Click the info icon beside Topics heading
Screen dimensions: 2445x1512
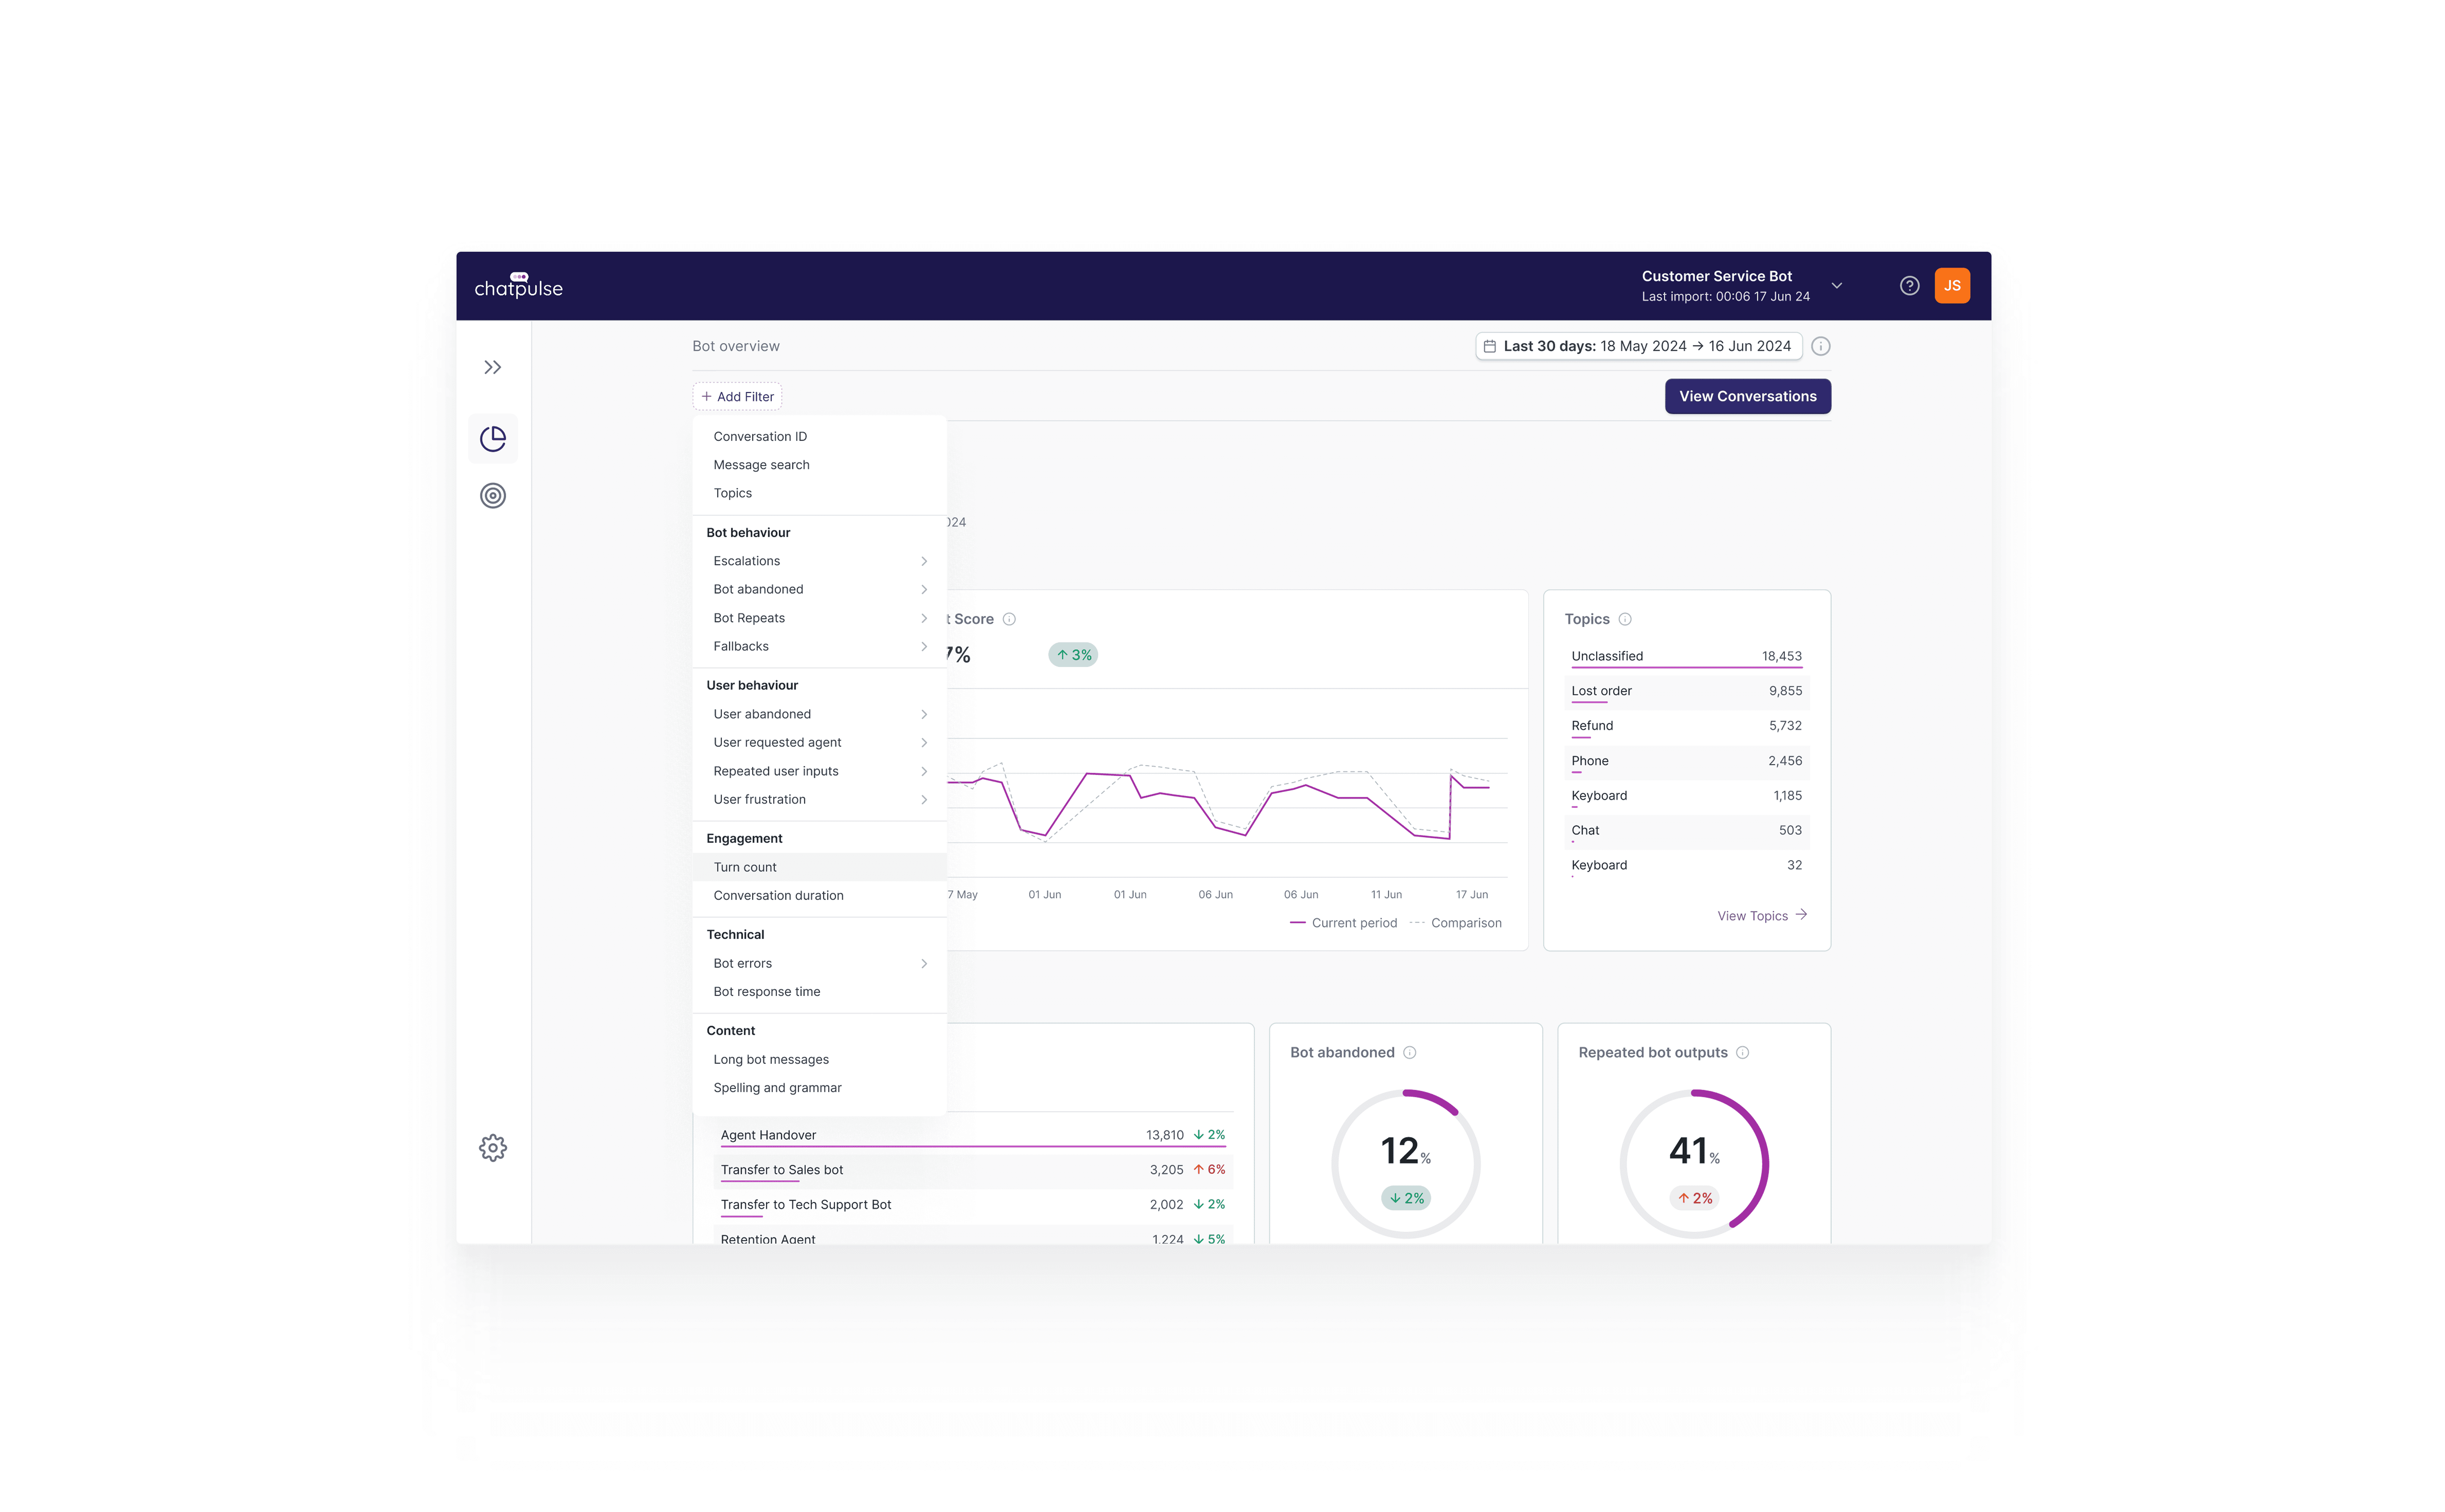click(1625, 619)
